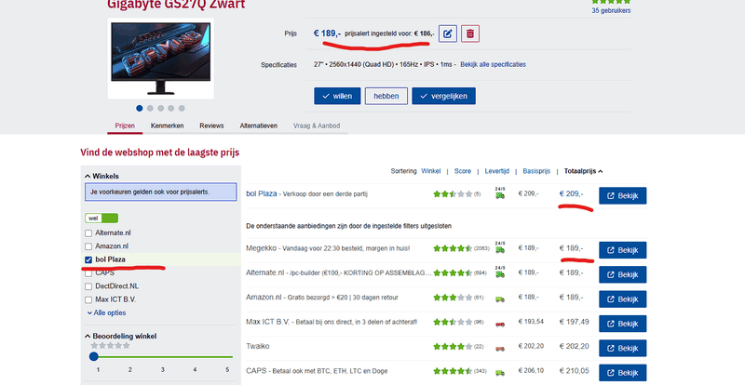Viewport: 745px width, 385px height.
Task: Select the second image carousel dot
Action: coord(150,108)
